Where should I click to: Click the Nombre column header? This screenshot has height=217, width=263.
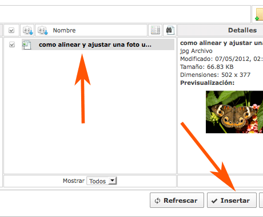[64, 30]
